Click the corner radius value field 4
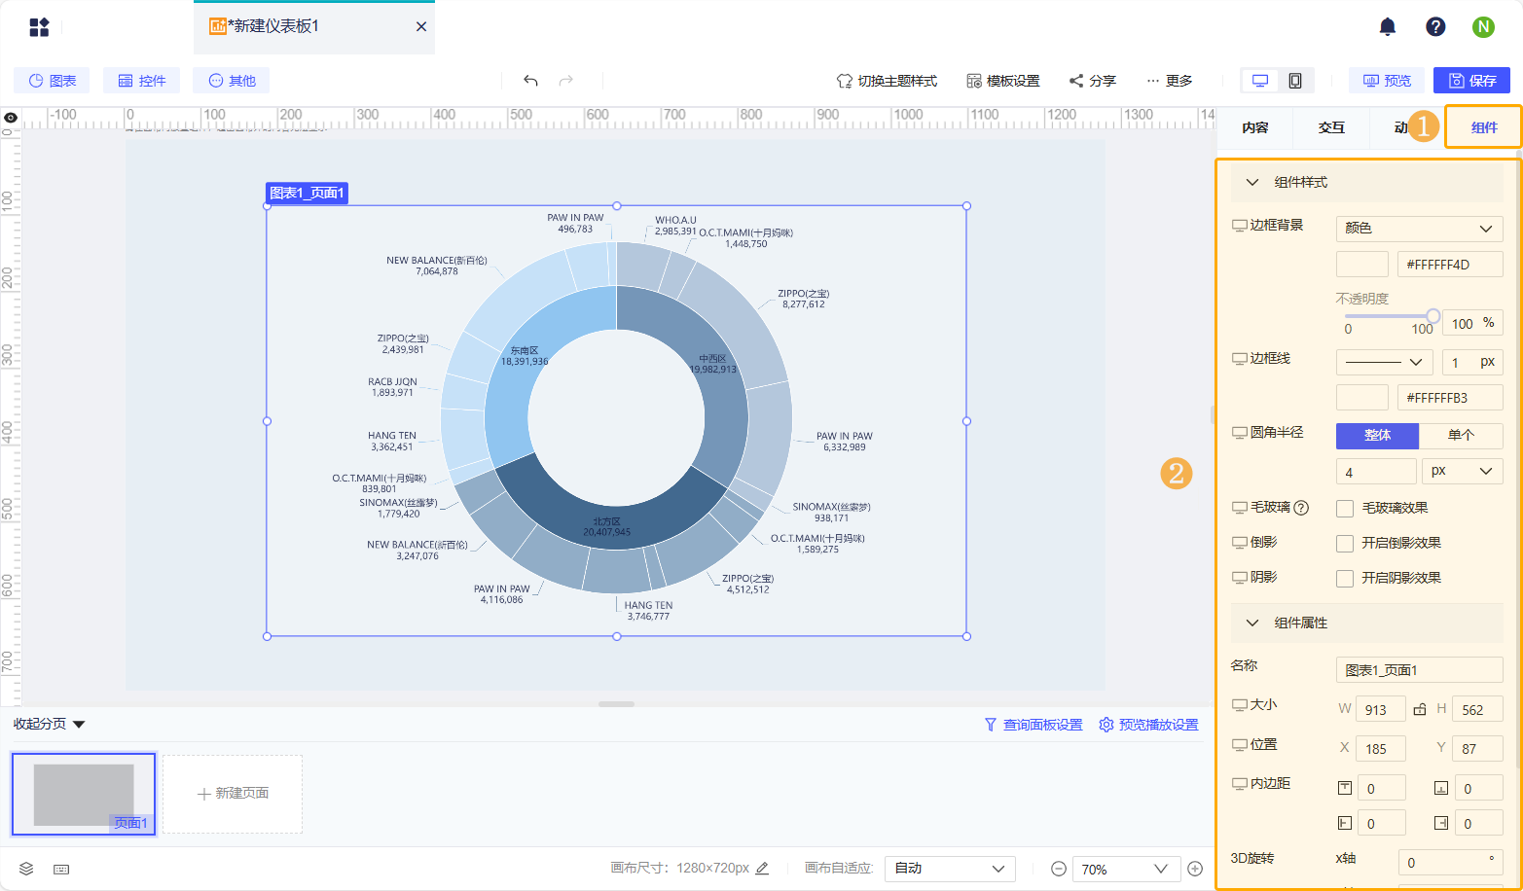Viewport: 1523px width, 891px height. tap(1376, 472)
